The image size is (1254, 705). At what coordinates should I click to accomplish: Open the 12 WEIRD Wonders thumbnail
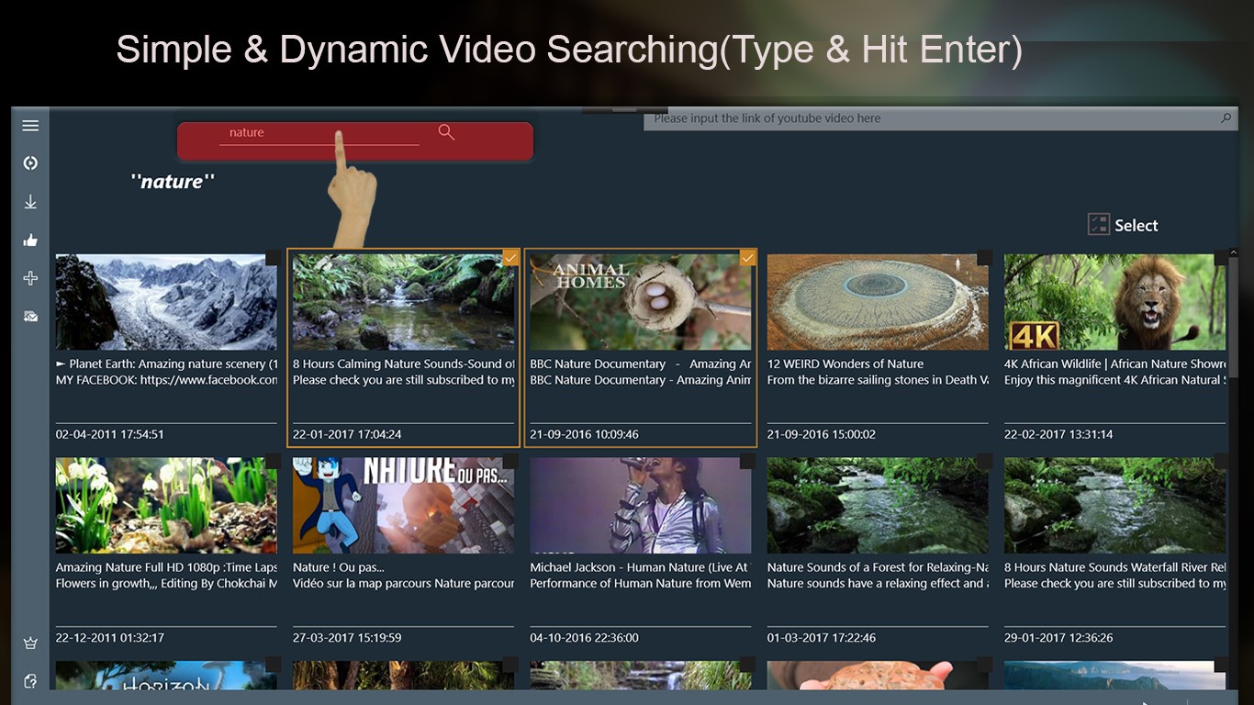[878, 302]
